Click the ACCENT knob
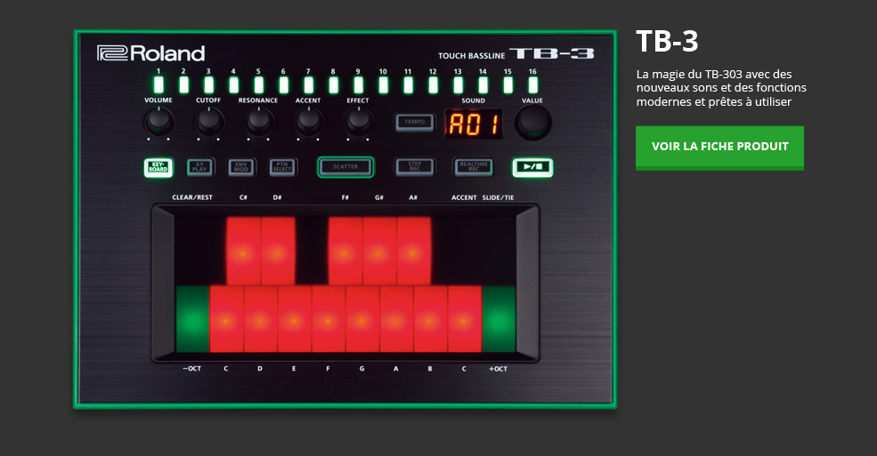 308,123
